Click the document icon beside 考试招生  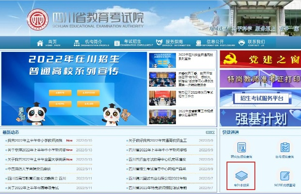116,43
